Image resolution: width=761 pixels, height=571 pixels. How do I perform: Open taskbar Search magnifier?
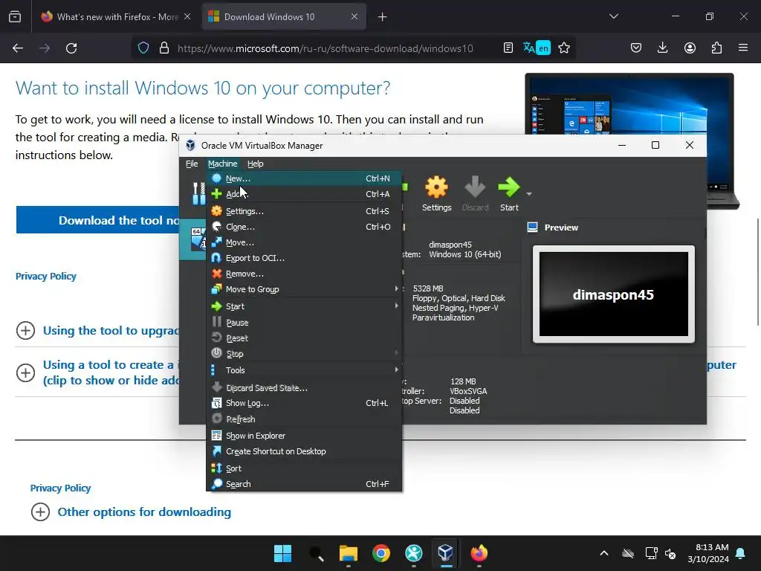coord(317,553)
